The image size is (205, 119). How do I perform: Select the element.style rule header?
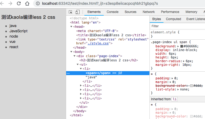pos(163,32)
